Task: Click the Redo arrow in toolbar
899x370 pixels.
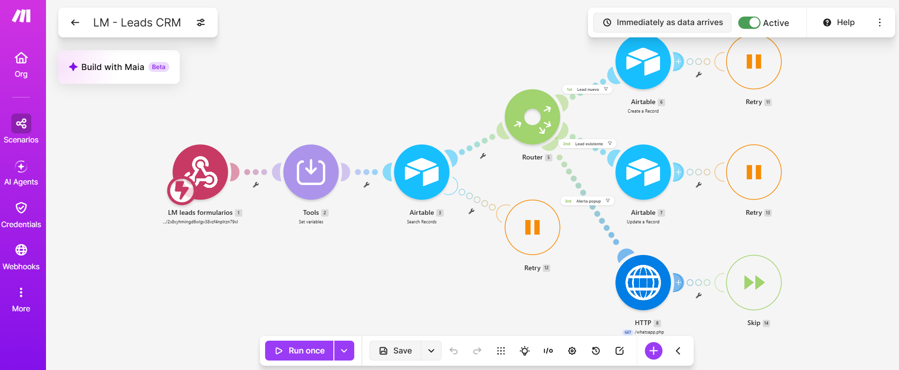Action: coord(477,351)
